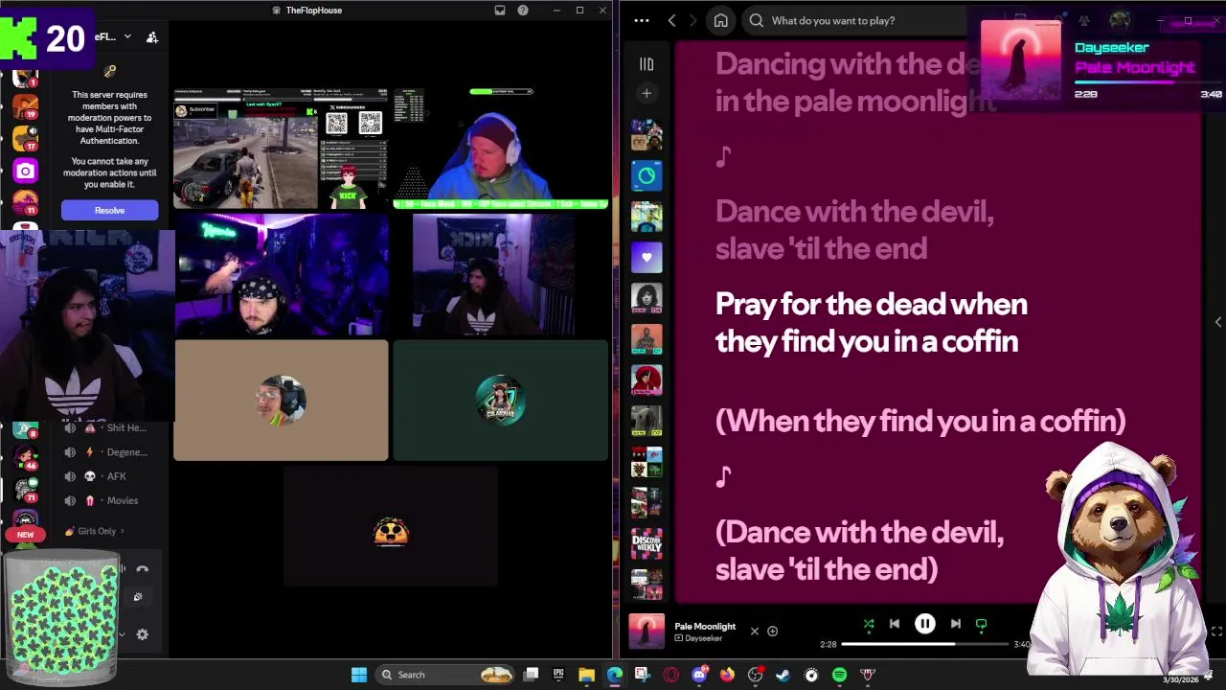The height and width of the screenshot is (690, 1226).
Task: Select the GTA stream tile in call
Action: tap(281, 149)
